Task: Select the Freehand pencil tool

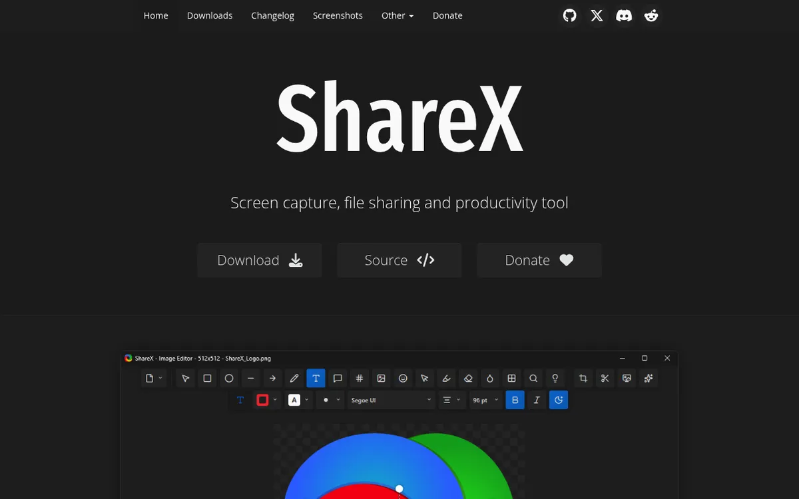Action: pos(294,379)
